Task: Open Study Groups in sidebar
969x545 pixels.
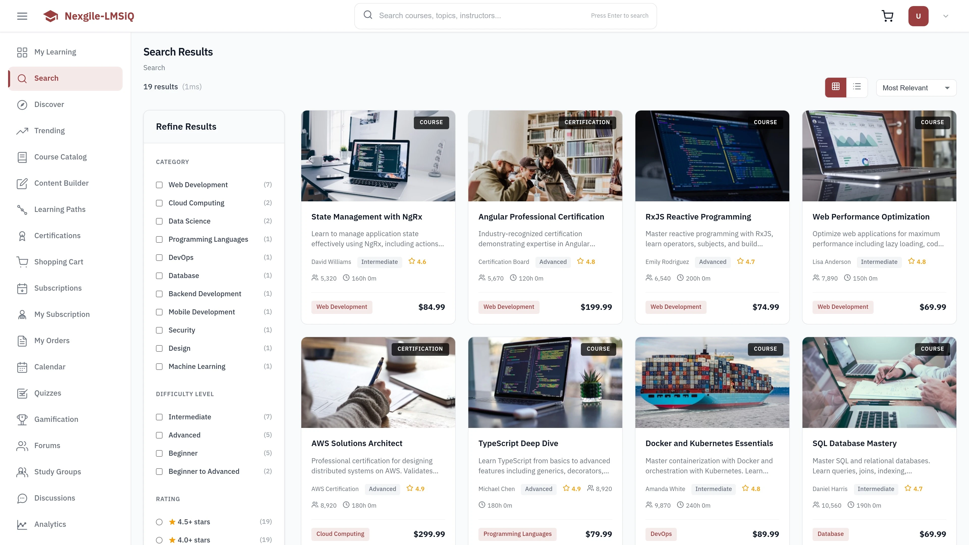Action: pyautogui.click(x=65, y=472)
